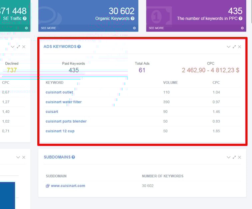This screenshot has height=209, width=252.
Task: Click external link icon beside www.cuisinart.com
Action: click(x=48, y=186)
